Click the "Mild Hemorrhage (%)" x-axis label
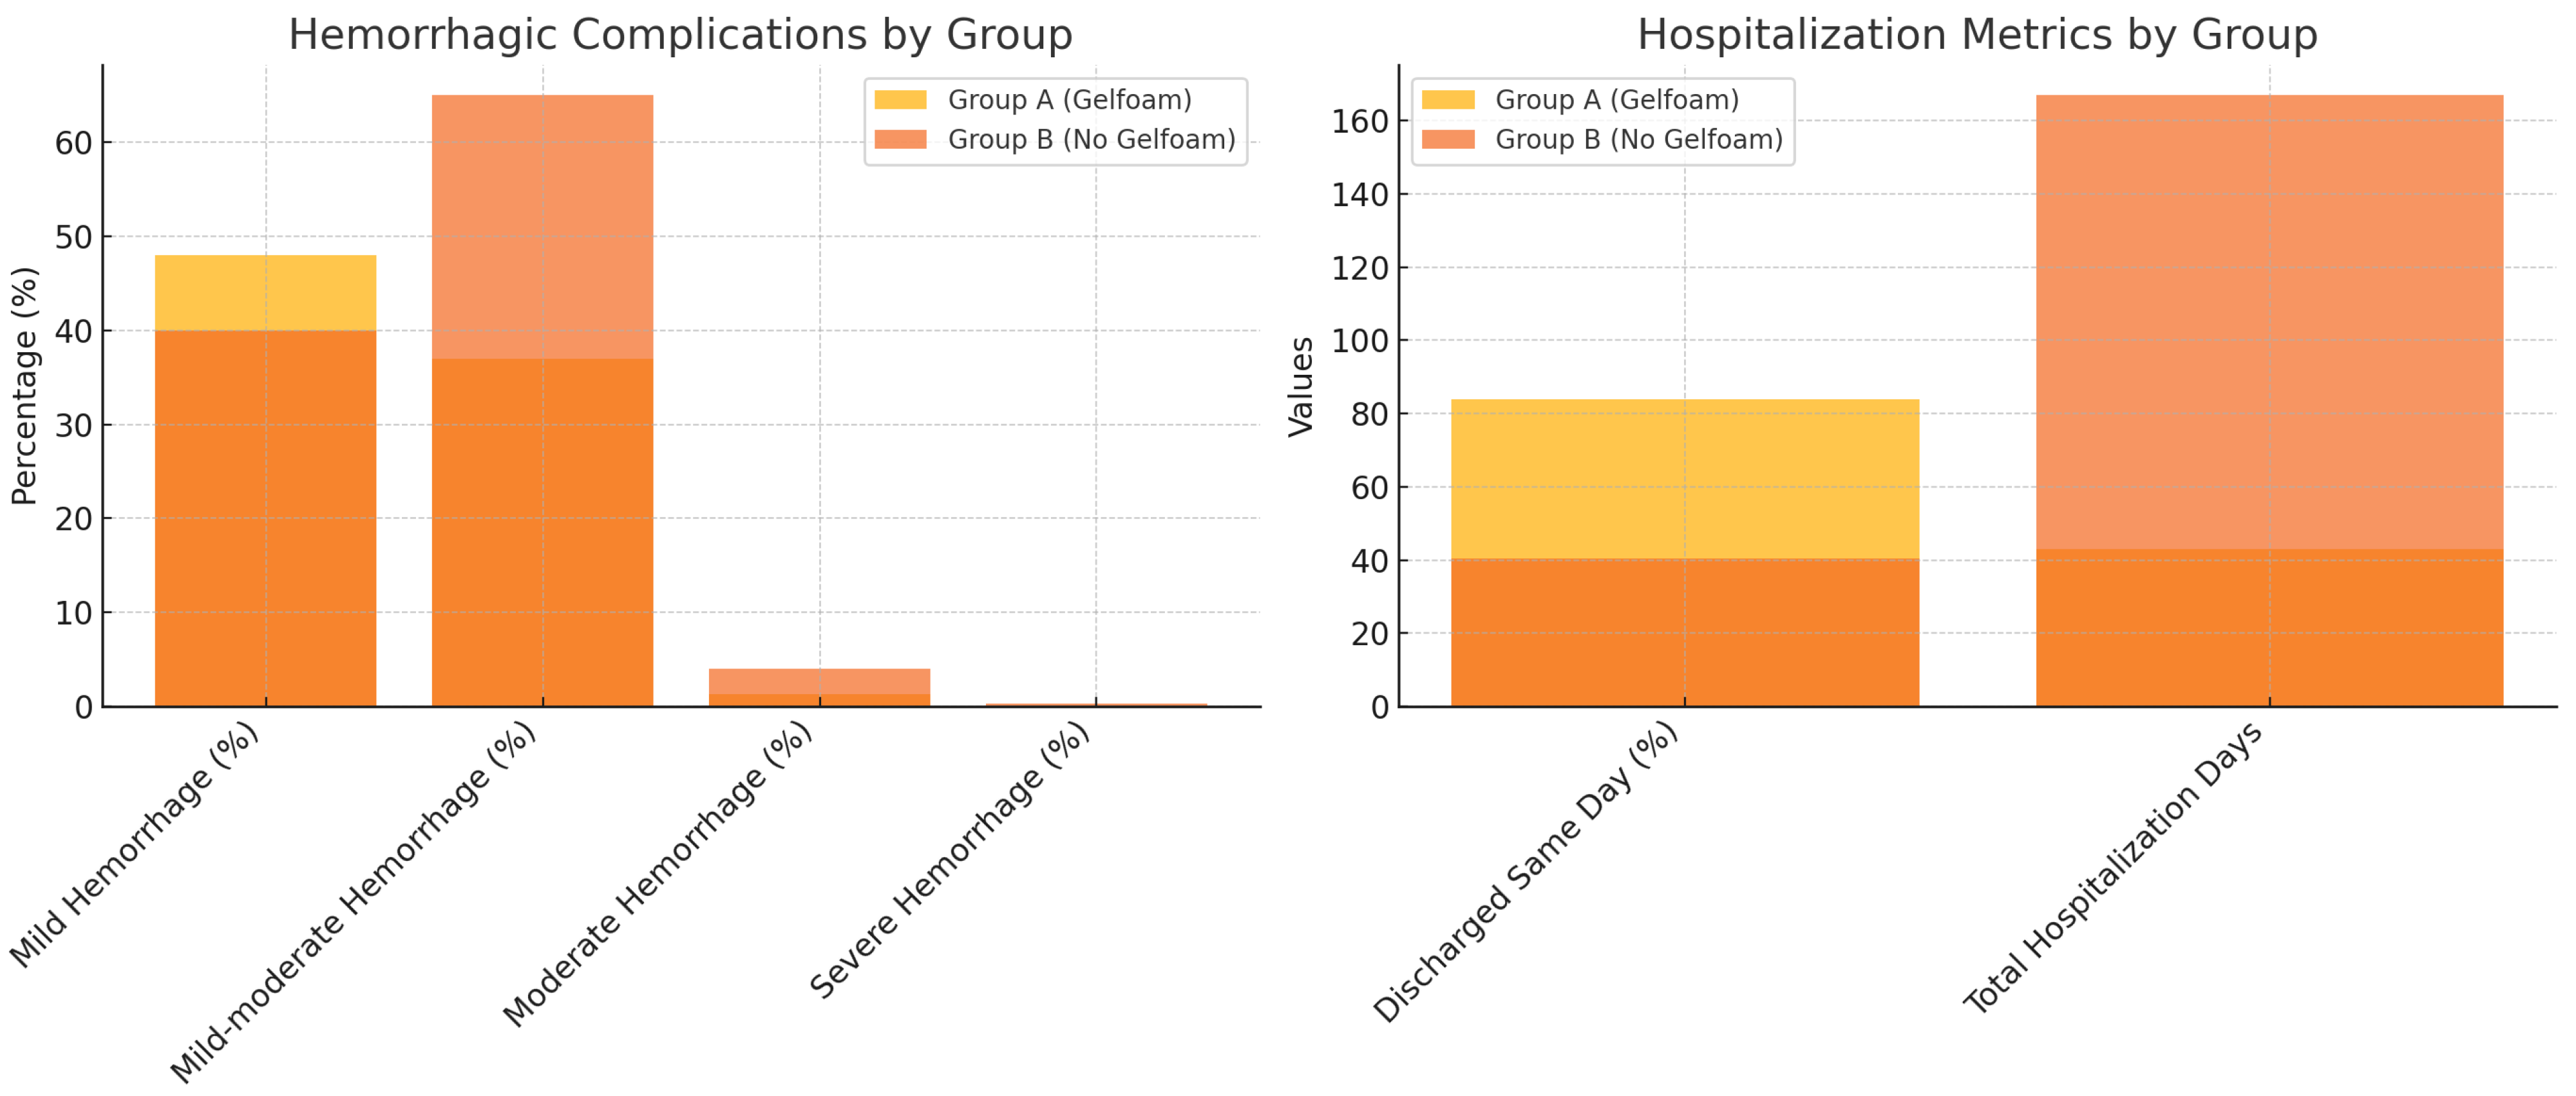The image size is (2576, 1096). 135,844
